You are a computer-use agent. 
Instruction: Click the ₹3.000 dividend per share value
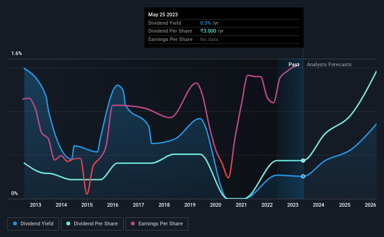coord(208,31)
